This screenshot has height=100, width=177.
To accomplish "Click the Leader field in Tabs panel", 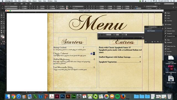I will [118, 35].
